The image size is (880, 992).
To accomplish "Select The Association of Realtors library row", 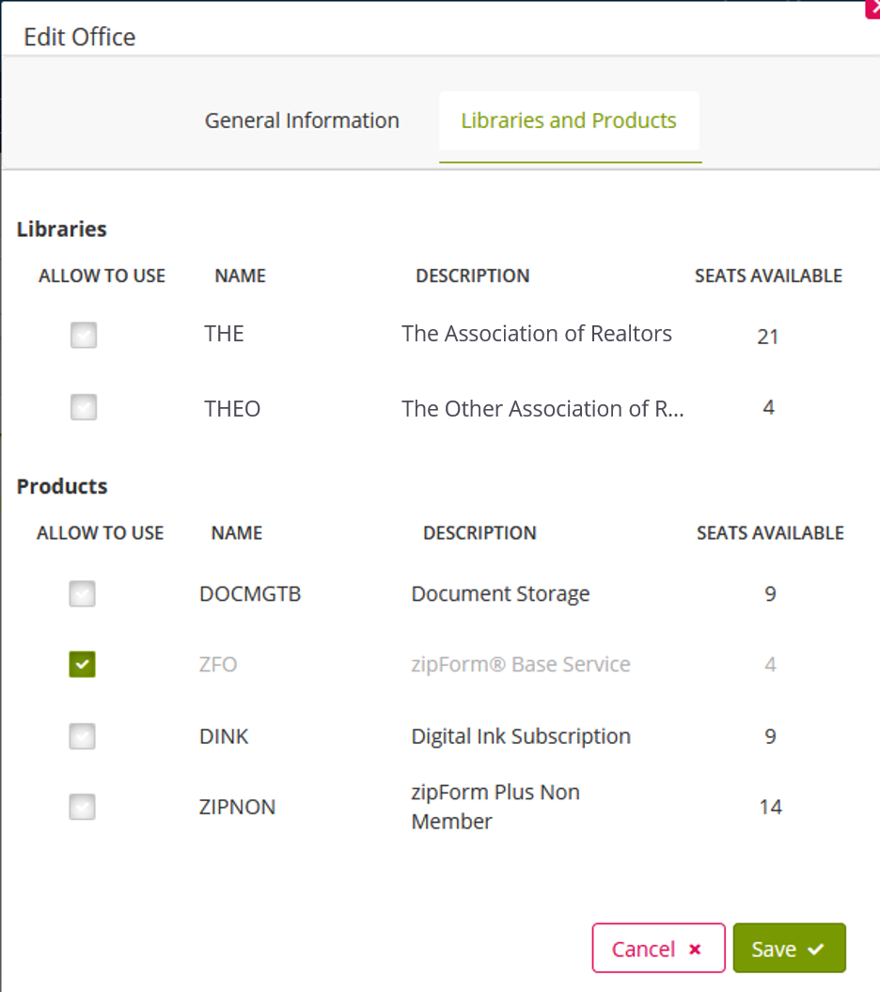I will (536, 333).
